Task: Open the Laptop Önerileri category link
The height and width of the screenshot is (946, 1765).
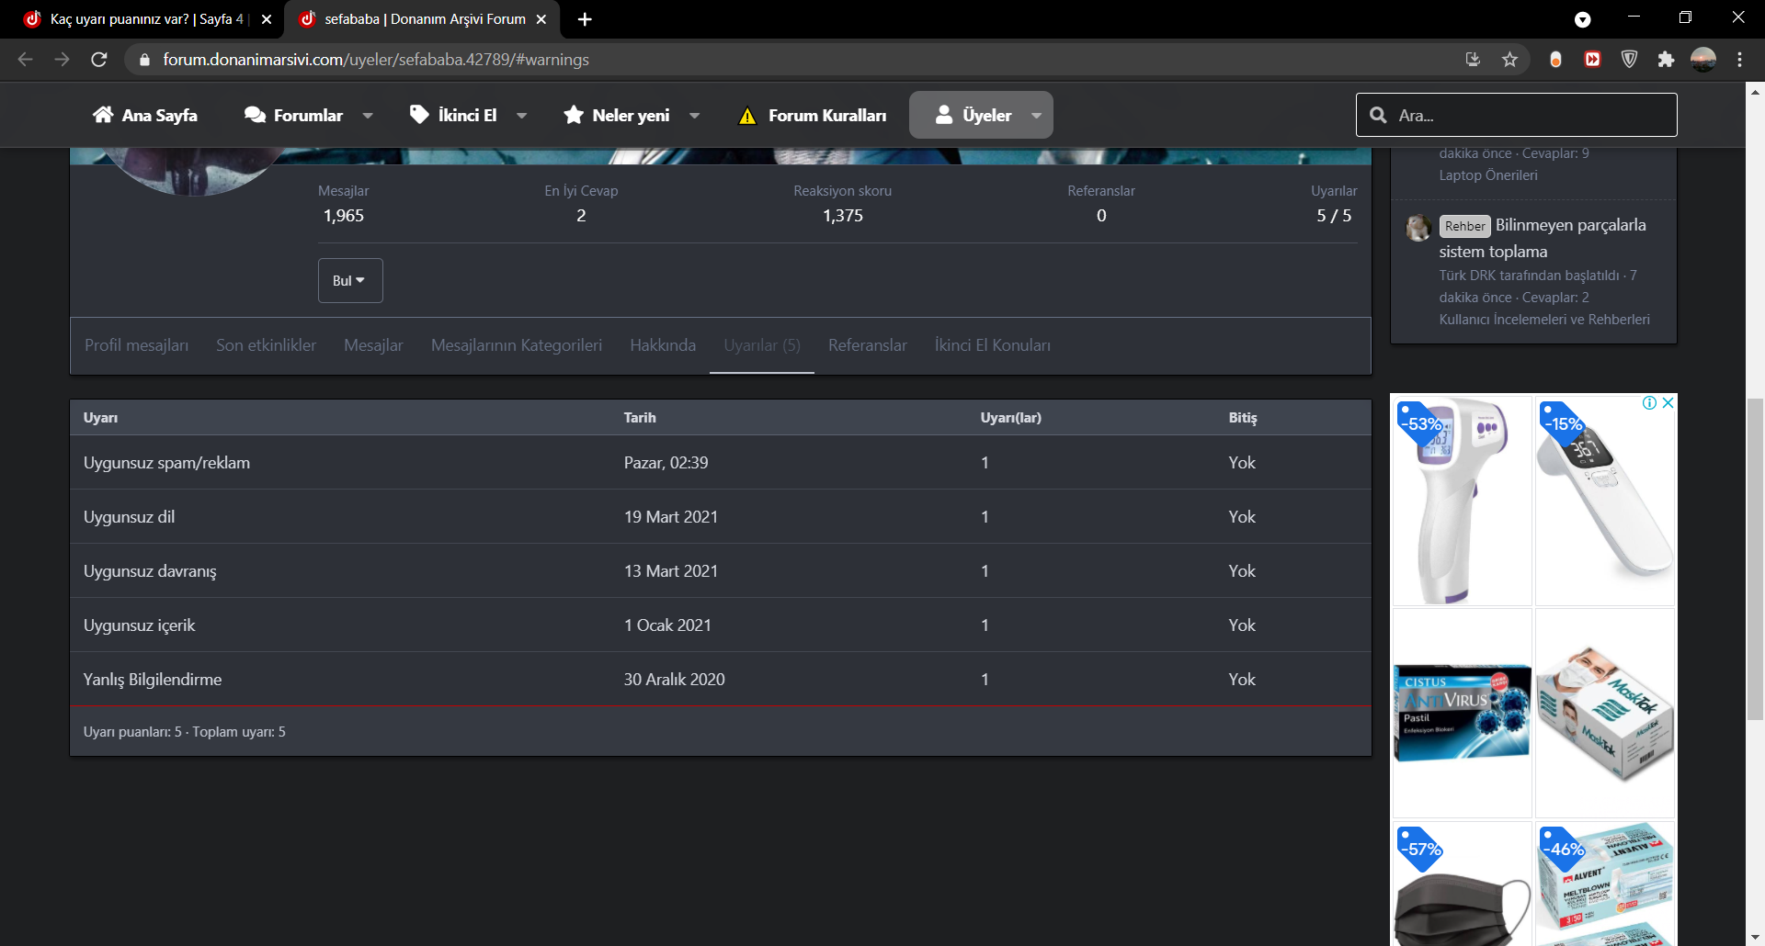Action: [x=1488, y=175]
